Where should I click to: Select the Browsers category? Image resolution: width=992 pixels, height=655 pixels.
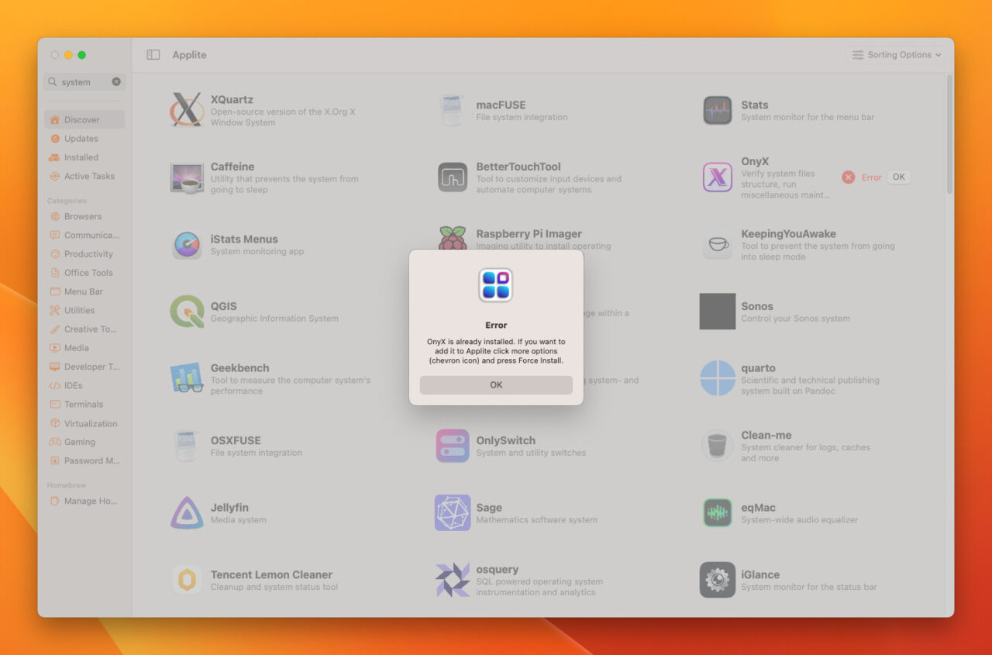pos(83,216)
